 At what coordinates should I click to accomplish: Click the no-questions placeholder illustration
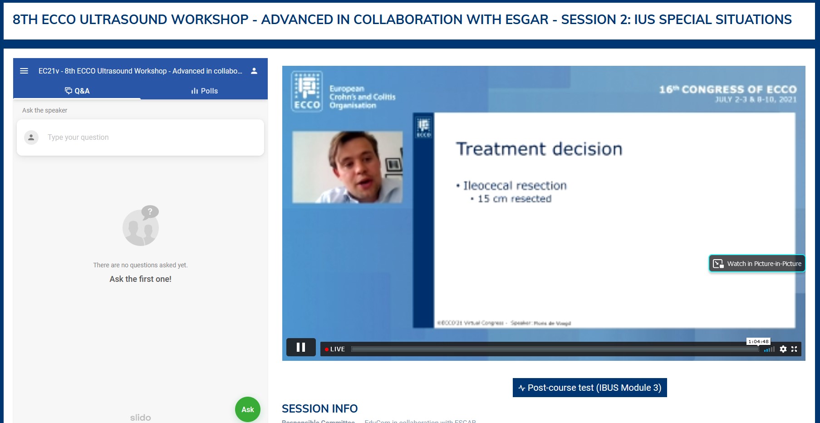(141, 226)
